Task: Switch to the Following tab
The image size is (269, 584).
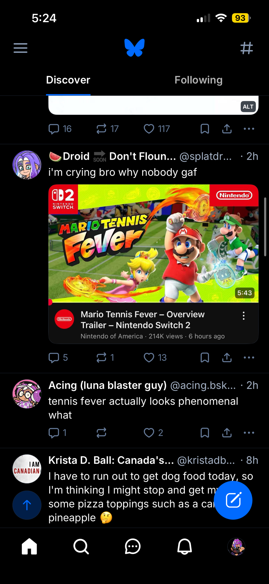Action: [x=198, y=80]
